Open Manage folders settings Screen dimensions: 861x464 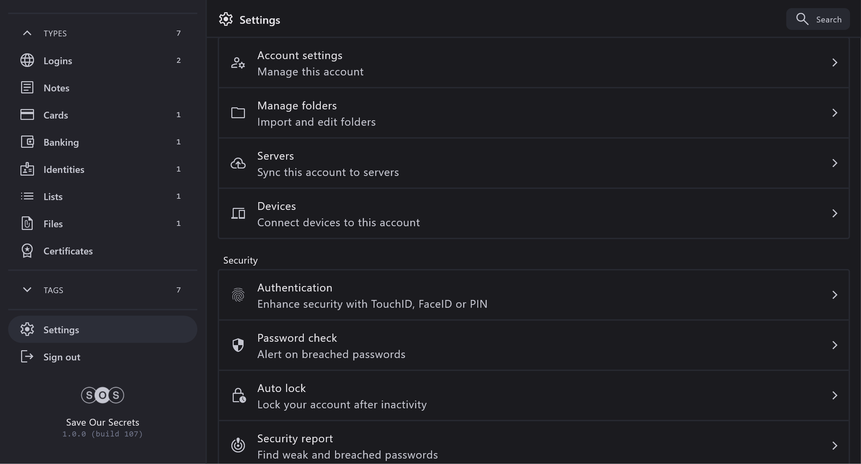pyautogui.click(x=533, y=113)
